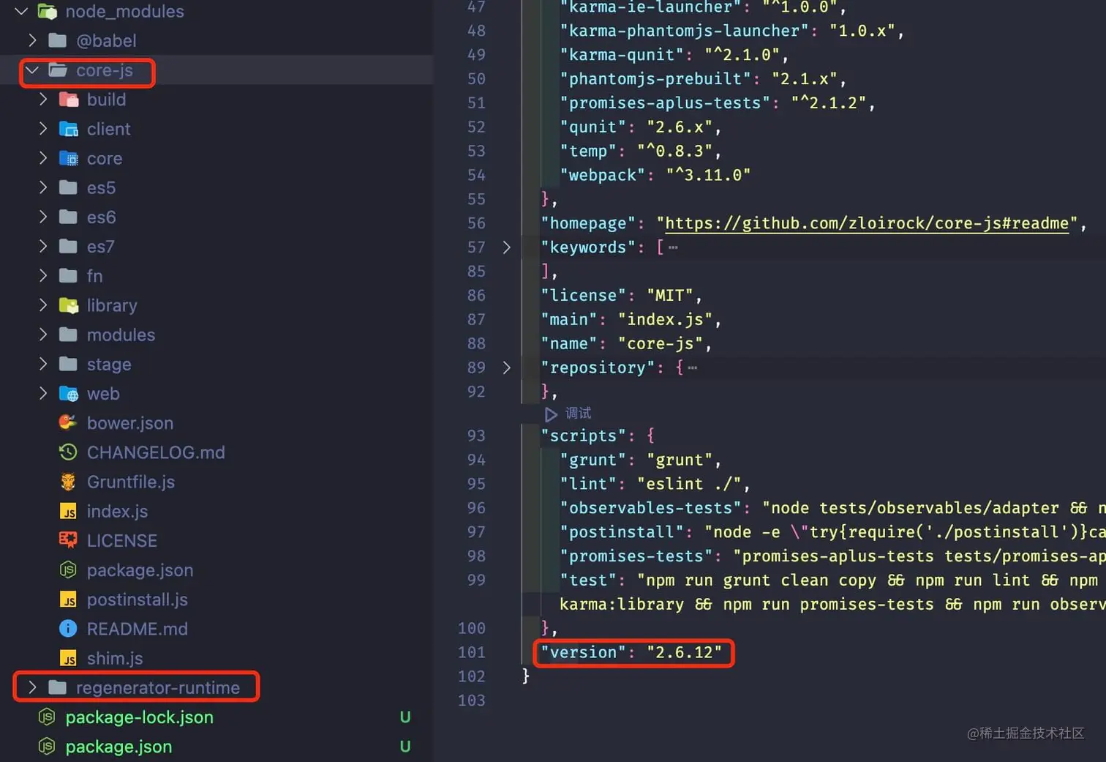Expand the @babel folder chevron
This screenshot has height=762, width=1106.
tap(32, 40)
